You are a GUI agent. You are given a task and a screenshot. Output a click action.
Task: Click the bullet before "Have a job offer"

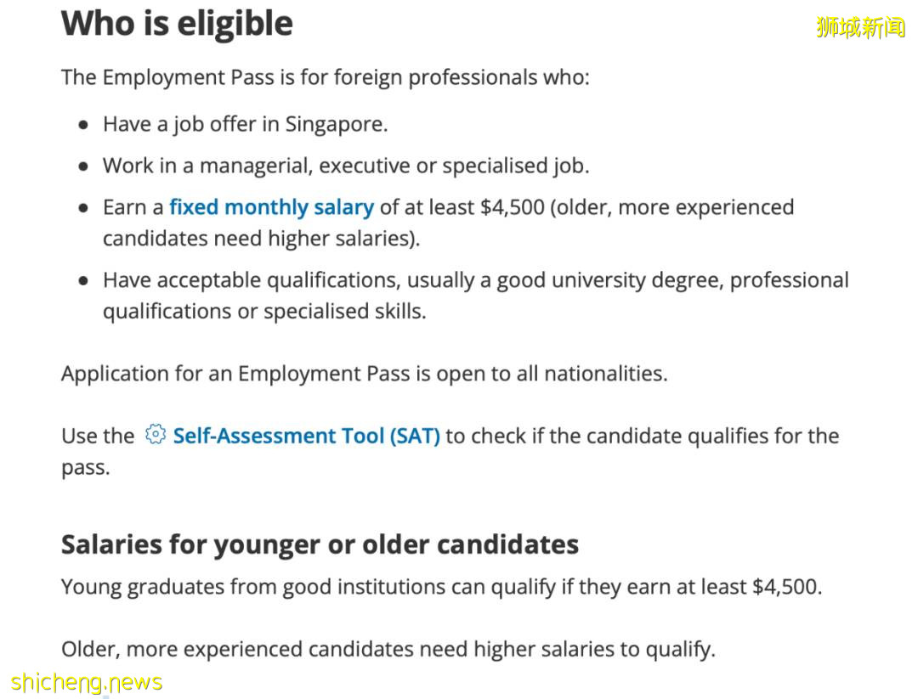82,125
